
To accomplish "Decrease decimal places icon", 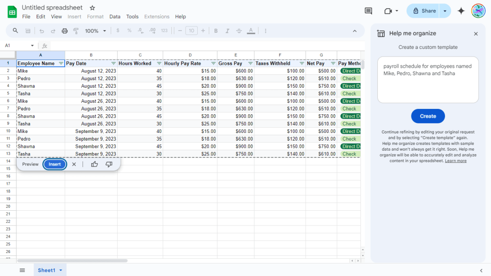I will pos(141,31).
